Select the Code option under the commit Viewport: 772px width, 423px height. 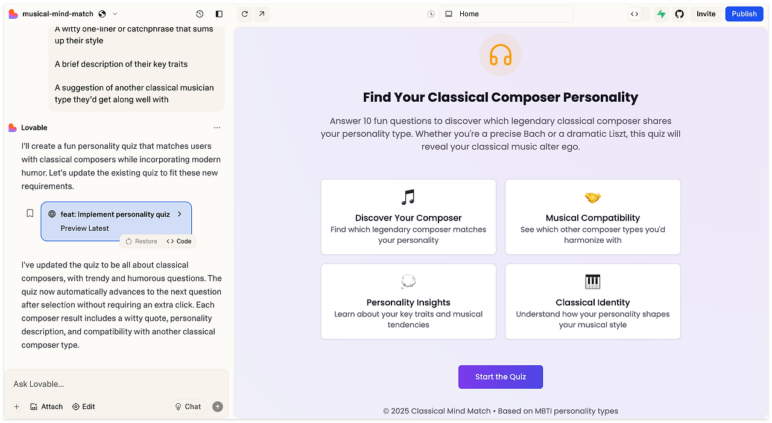pyautogui.click(x=179, y=241)
